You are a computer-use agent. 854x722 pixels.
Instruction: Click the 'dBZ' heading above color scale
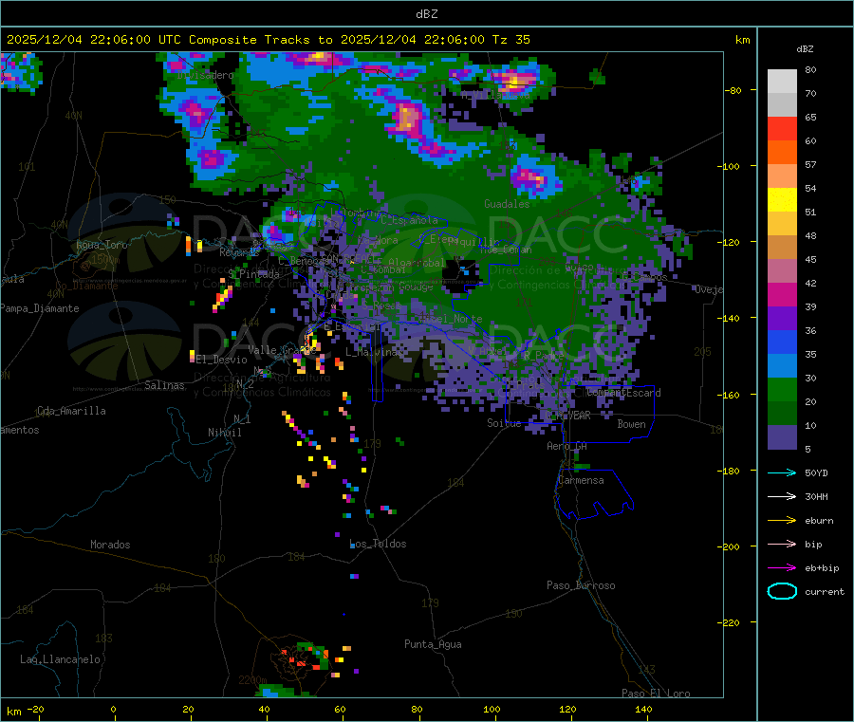pos(805,49)
